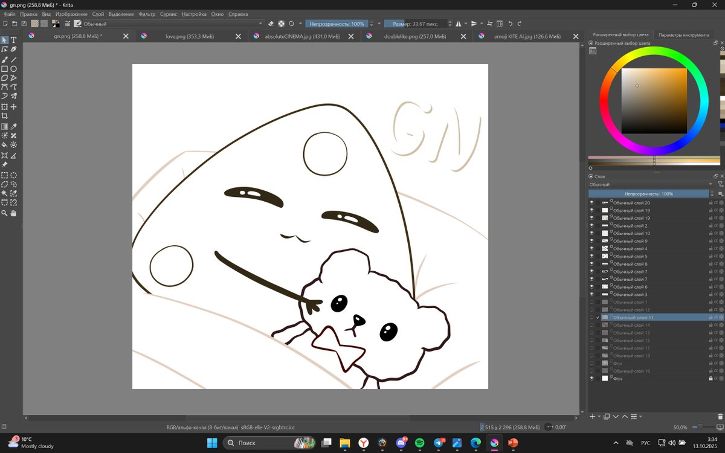The width and height of the screenshot is (725, 453).
Task: Open the Слой menu
Action: [98, 14]
